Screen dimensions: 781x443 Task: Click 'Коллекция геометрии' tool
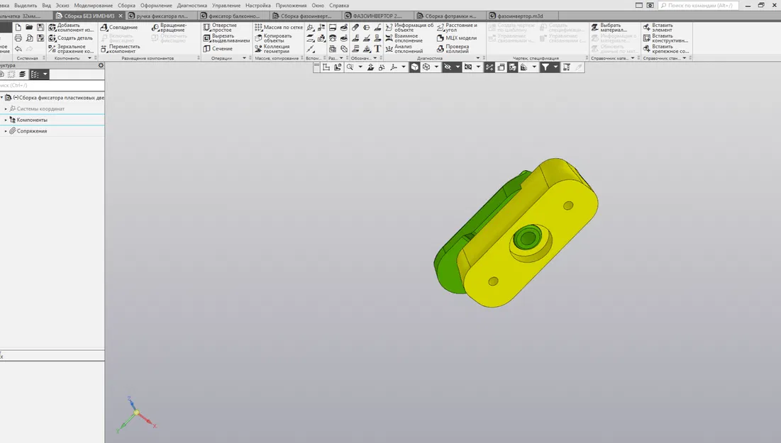[x=272, y=49]
